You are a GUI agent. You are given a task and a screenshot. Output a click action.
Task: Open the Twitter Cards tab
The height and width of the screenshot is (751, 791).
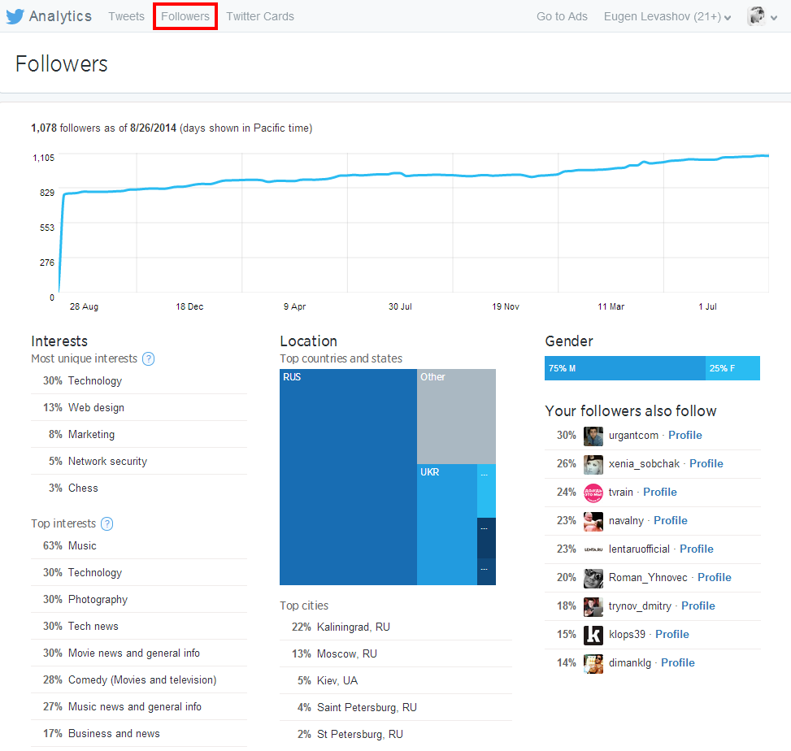(260, 16)
